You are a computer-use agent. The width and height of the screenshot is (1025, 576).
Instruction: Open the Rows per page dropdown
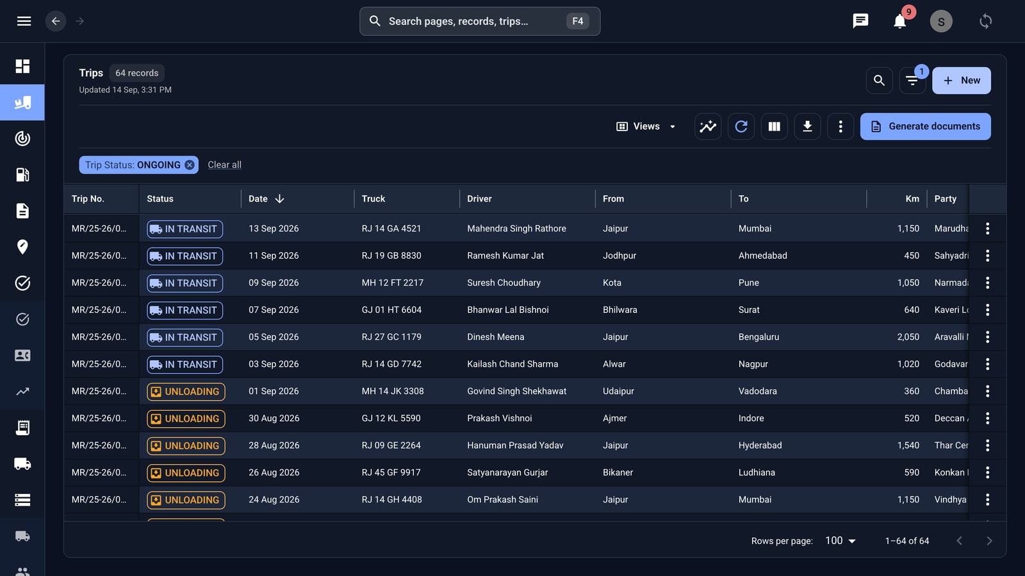point(840,541)
